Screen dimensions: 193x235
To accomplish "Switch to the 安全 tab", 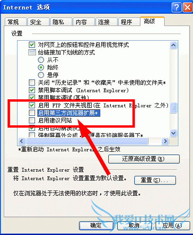I will coord(38,22).
